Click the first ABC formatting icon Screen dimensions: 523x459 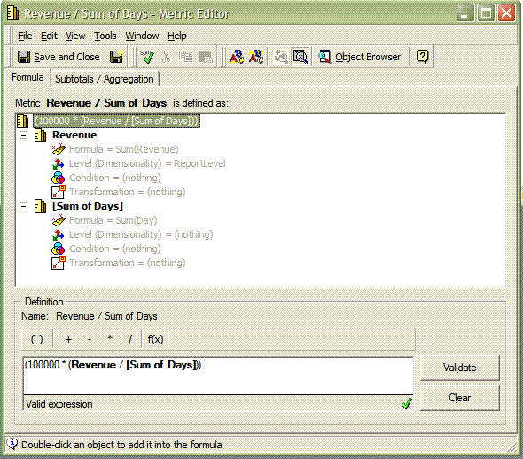tap(237, 57)
